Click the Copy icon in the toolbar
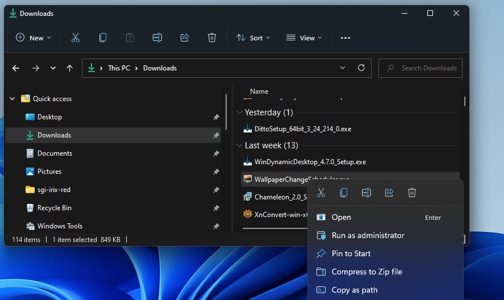Viewport: 504px width, 300px height. [103, 37]
